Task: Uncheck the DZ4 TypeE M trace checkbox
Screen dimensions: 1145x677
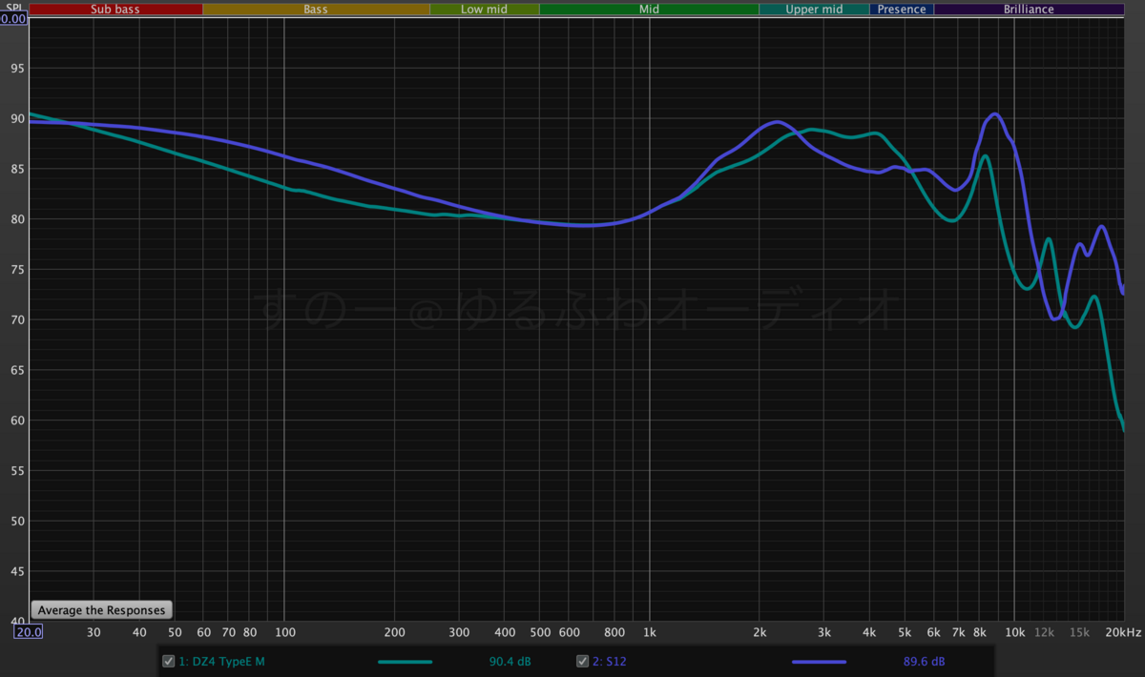Action: [169, 661]
